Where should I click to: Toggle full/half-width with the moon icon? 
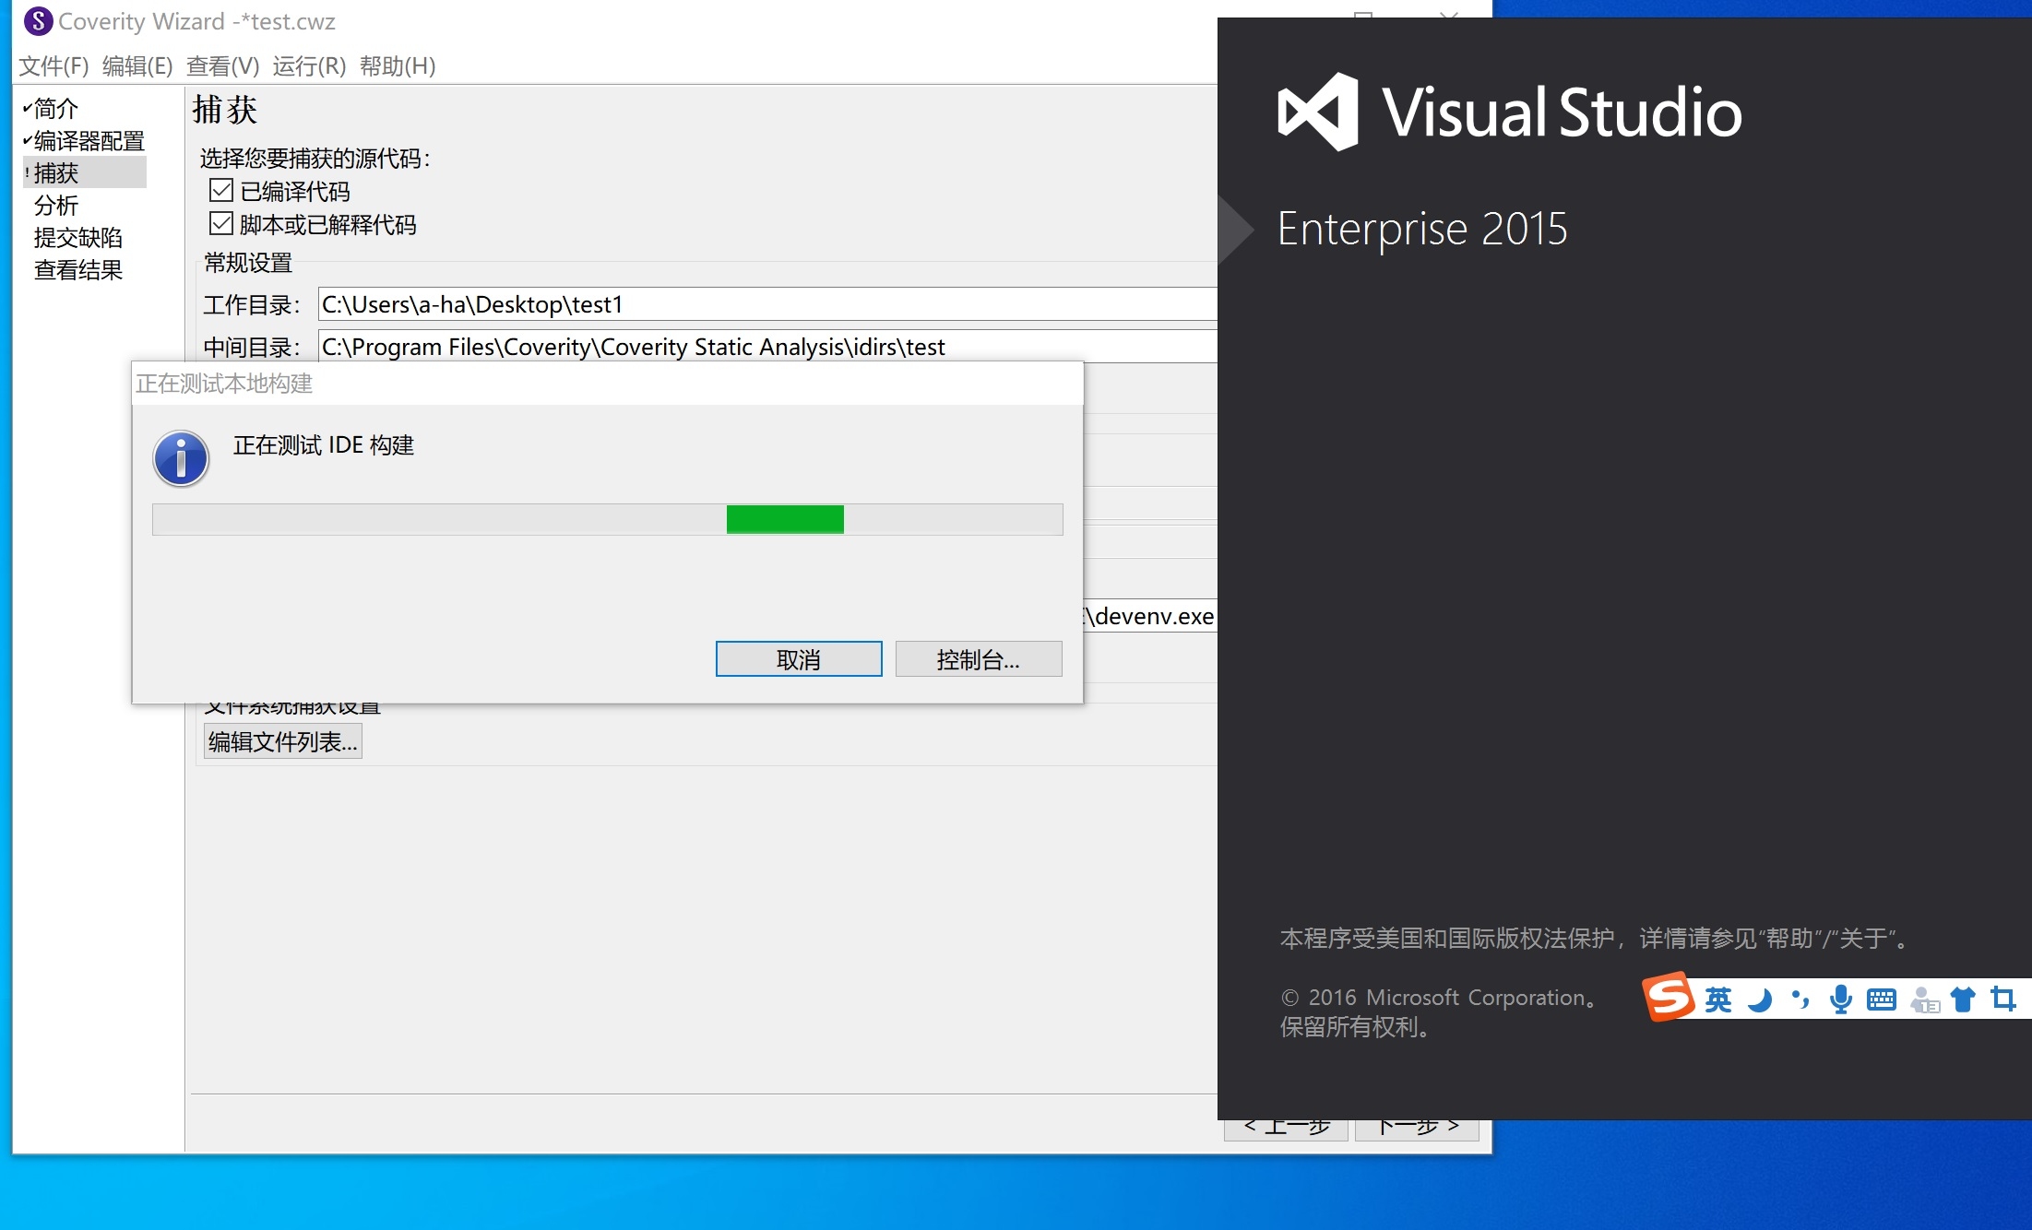coord(1758,999)
